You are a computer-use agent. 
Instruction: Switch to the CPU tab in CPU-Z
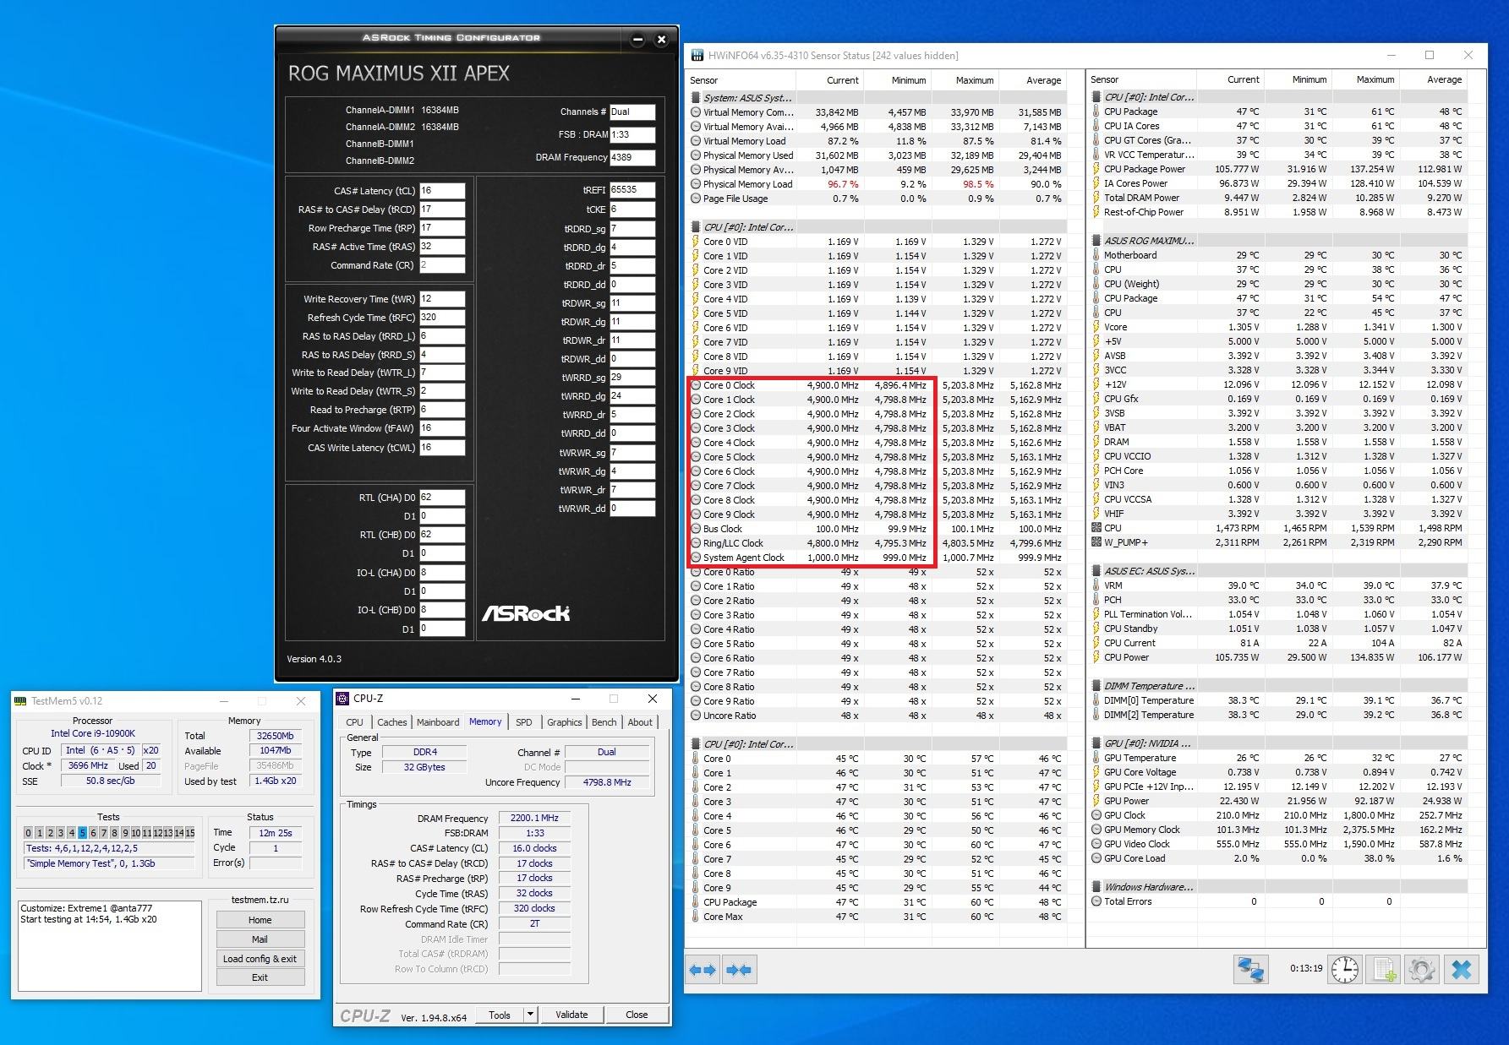coord(355,722)
